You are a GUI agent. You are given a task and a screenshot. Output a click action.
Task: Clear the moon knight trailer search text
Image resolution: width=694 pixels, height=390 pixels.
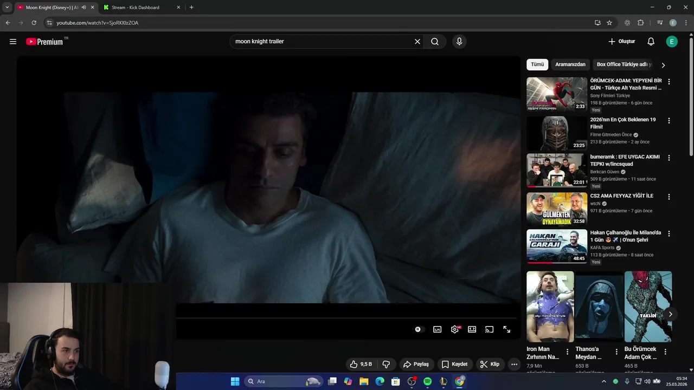tap(417, 42)
